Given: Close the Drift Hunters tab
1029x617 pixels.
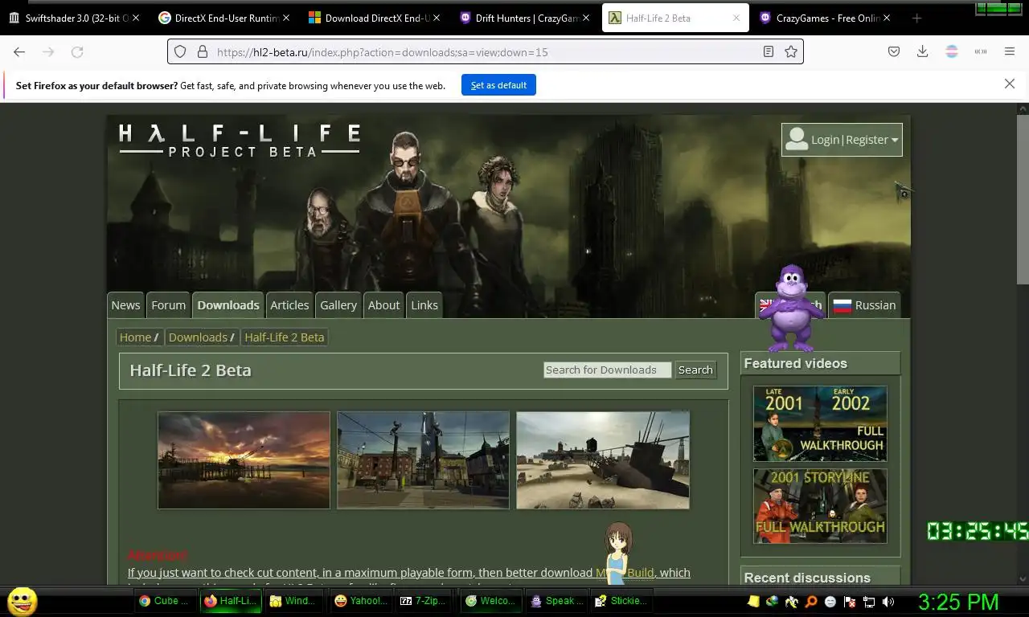Looking at the screenshot, I should click(586, 18).
